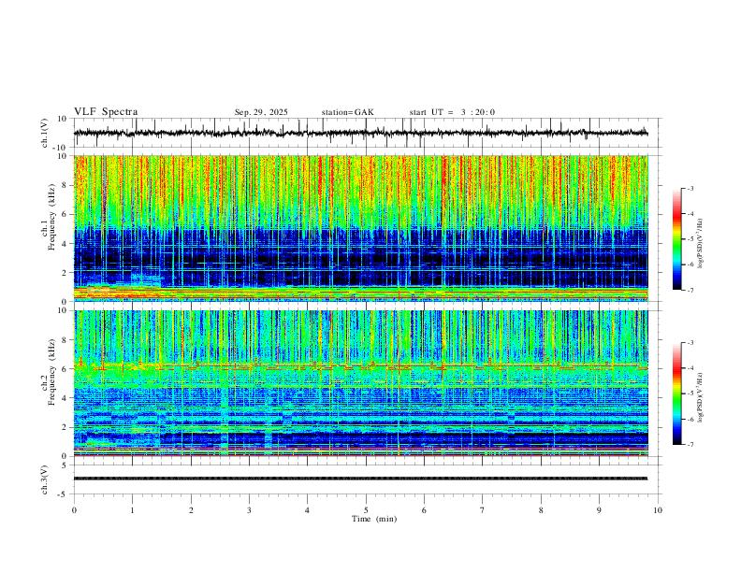Click the "8" kHz tick on the ch.1 axis
741x572 pixels.
pyautogui.click(x=65, y=185)
